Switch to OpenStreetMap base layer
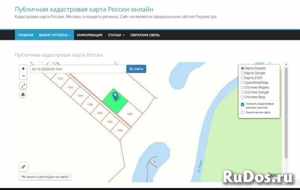 pyautogui.click(x=243, y=83)
